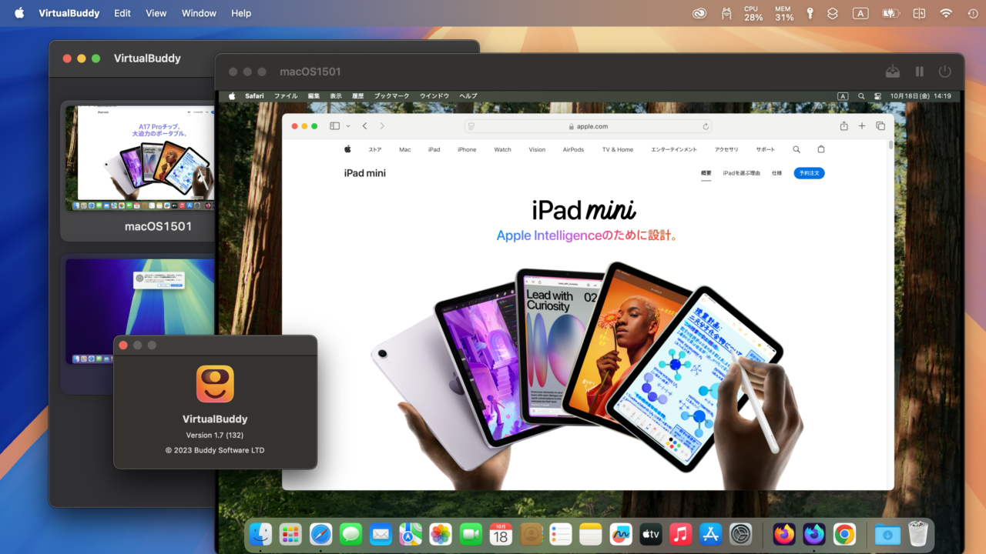986x554 pixels.
Task: Go forward in Safari history
Action: pos(382,126)
